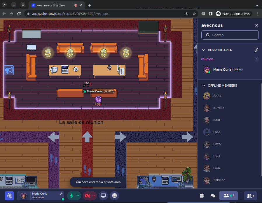Collapse the OFFLINE MEMBERS section
The width and height of the screenshot is (262, 203).
tap(204, 86)
